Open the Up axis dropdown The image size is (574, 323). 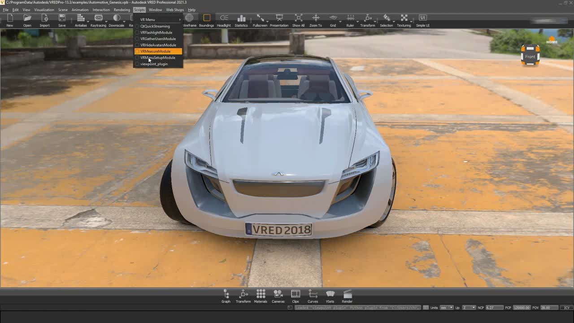[x=469, y=308]
